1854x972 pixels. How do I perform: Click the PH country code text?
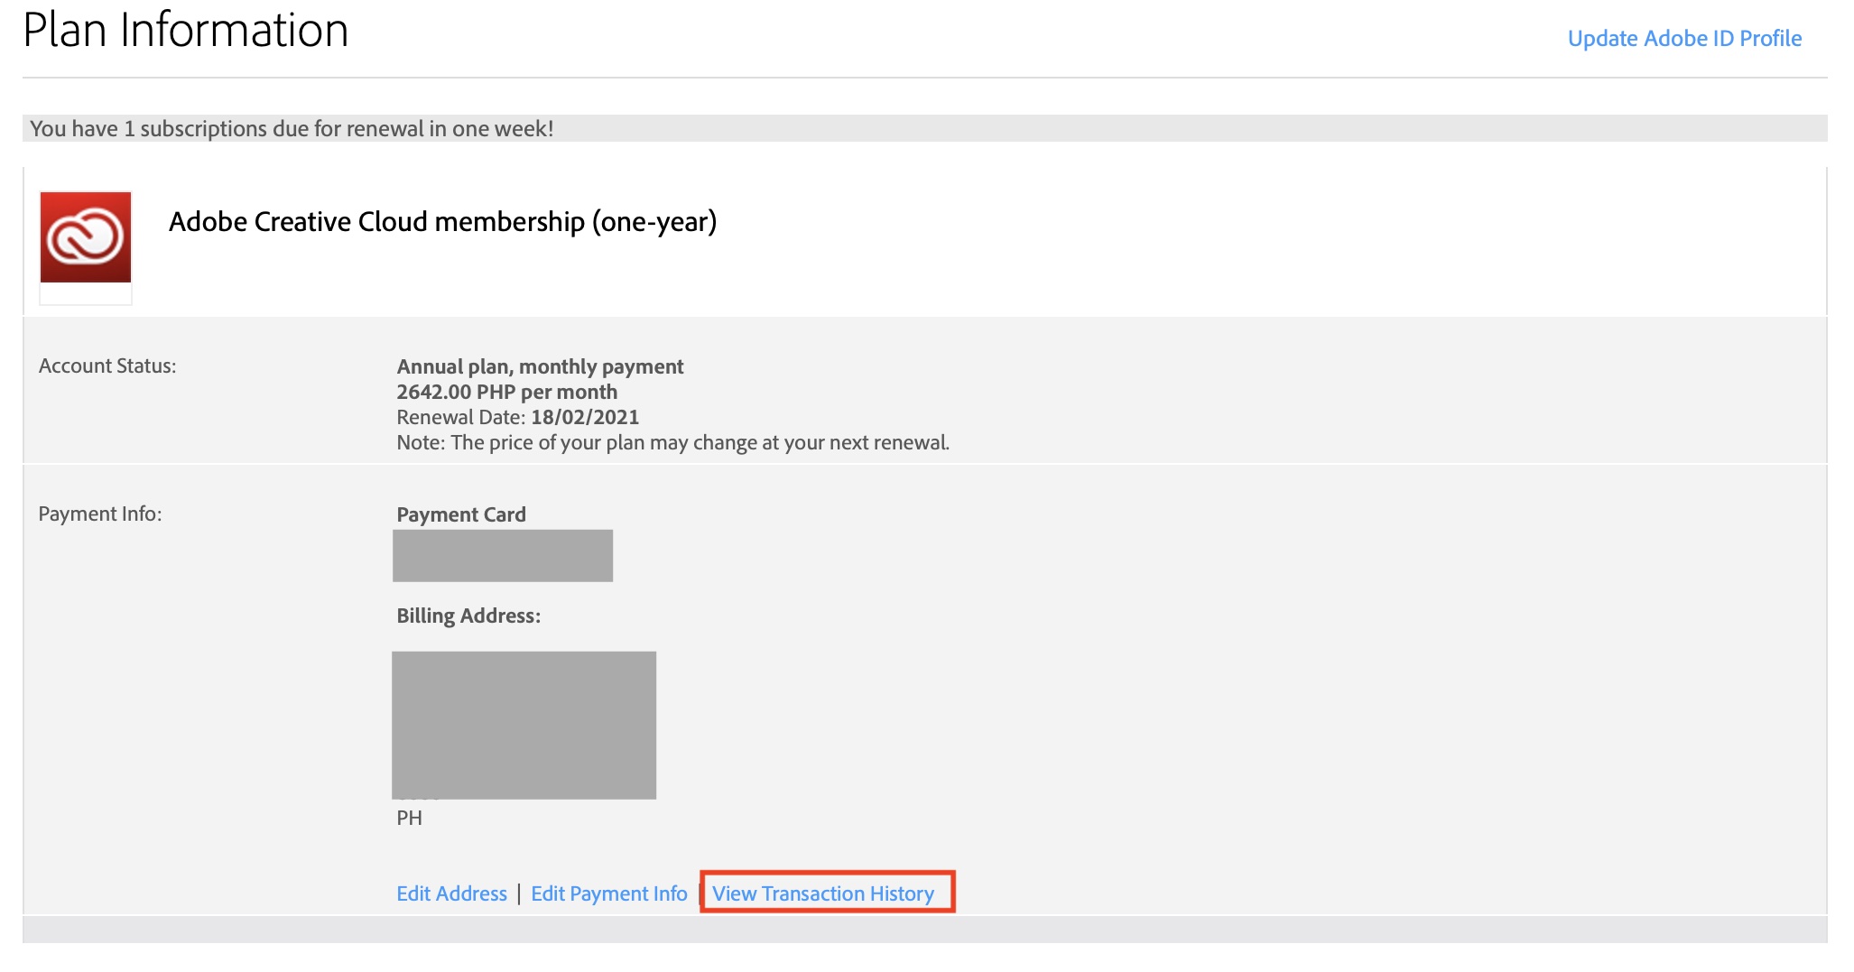pyautogui.click(x=409, y=819)
